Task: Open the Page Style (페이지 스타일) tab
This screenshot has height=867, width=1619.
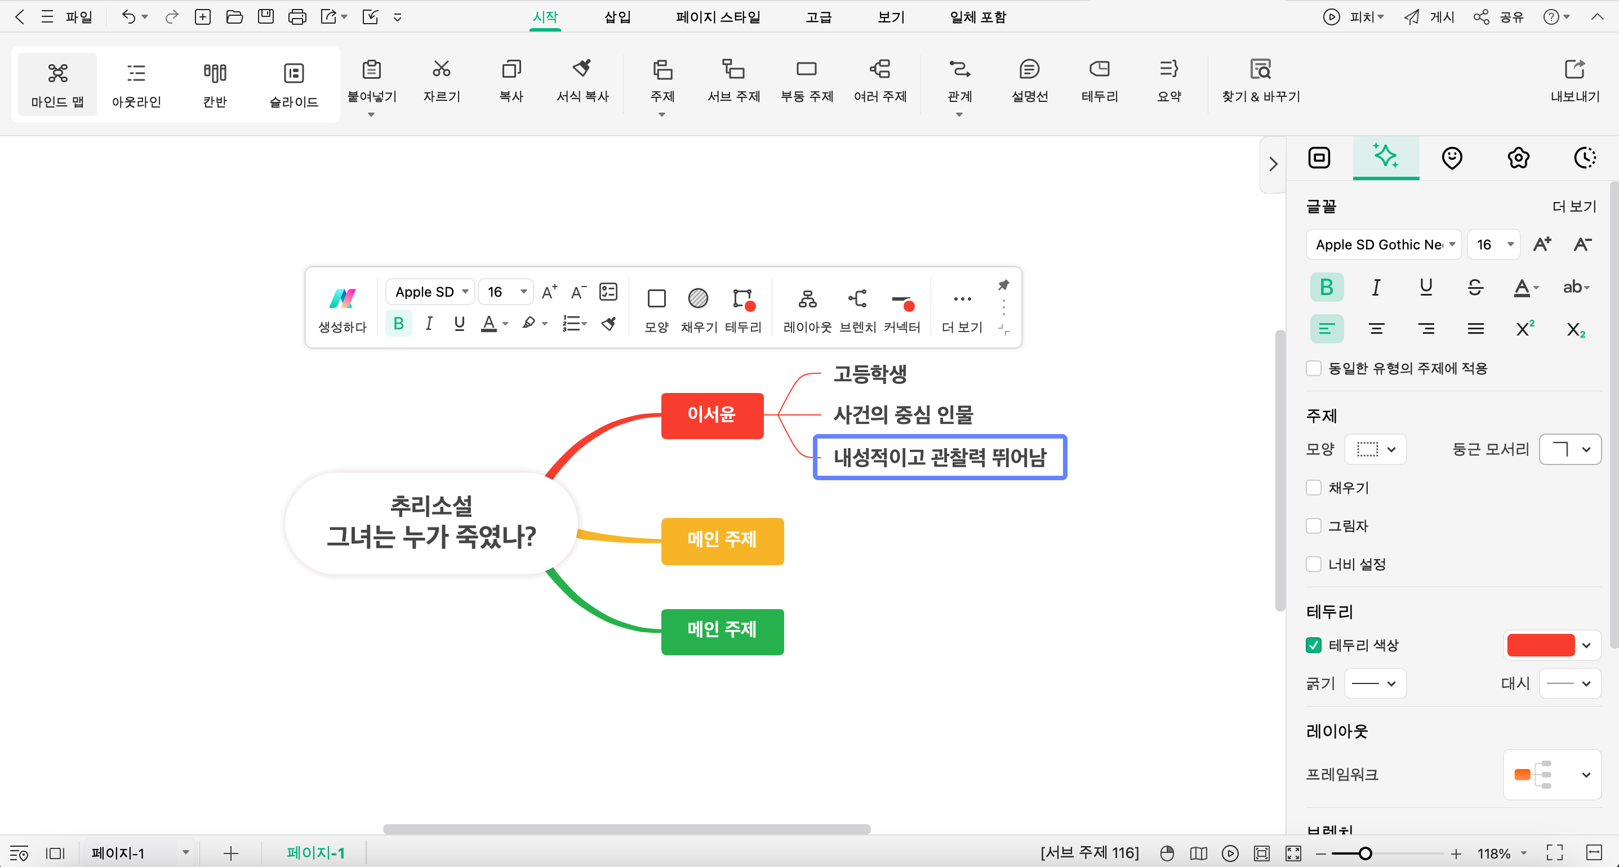Action: [718, 17]
